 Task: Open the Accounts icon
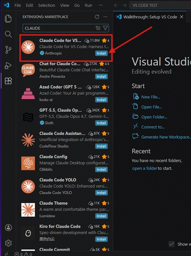[x=9, y=228]
